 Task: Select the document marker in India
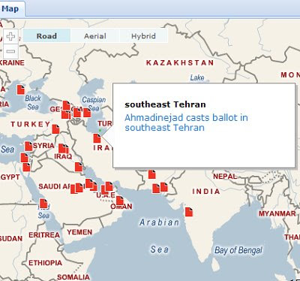(189, 212)
